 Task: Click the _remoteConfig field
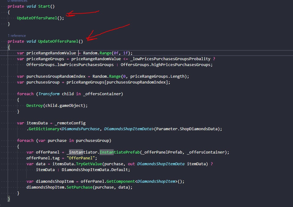click(x=70, y=123)
